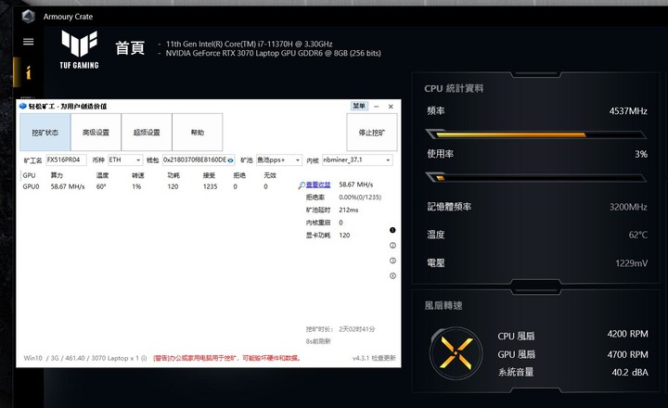Click the CPU 頻率 progress bar
Screen dimensions: 668x408
(x=536, y=134)
